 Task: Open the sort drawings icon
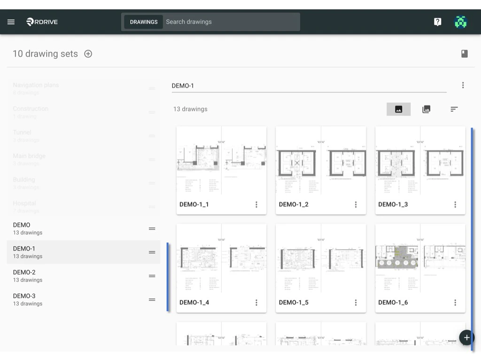pyautogui.click(x=454, y=109)
